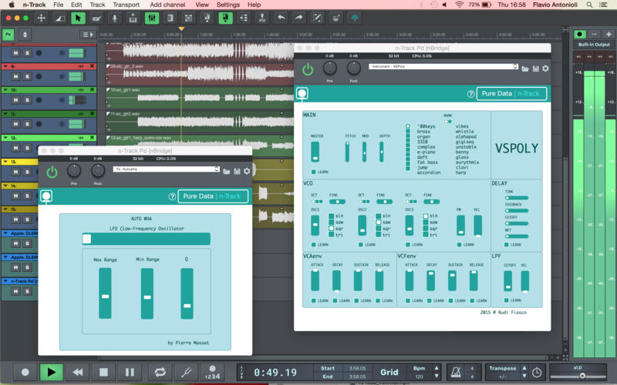Viewport: 617px width, 385px height.
Task: Select sqr waveform for OSC1
Action: [x=332, y=228]
